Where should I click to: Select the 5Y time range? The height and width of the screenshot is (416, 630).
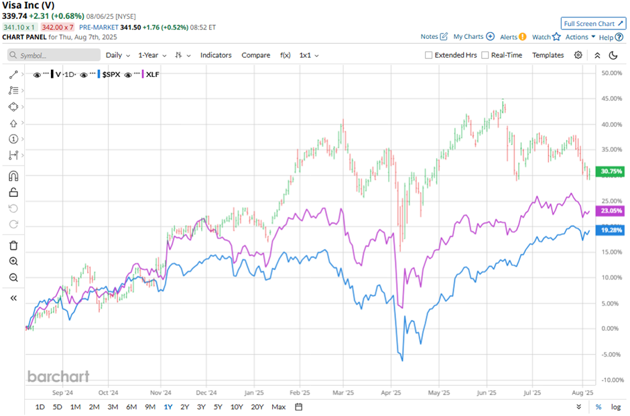coord(218,407)
